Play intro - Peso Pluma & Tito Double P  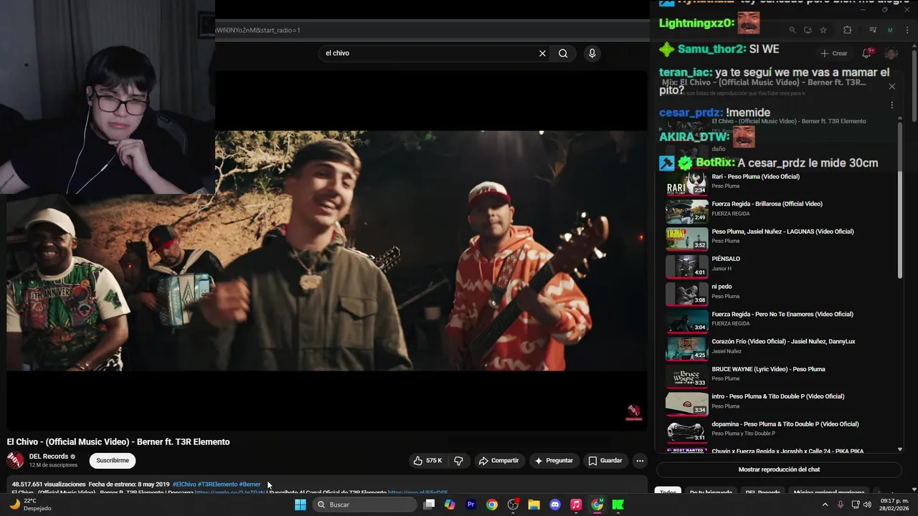tap(778, 403)
